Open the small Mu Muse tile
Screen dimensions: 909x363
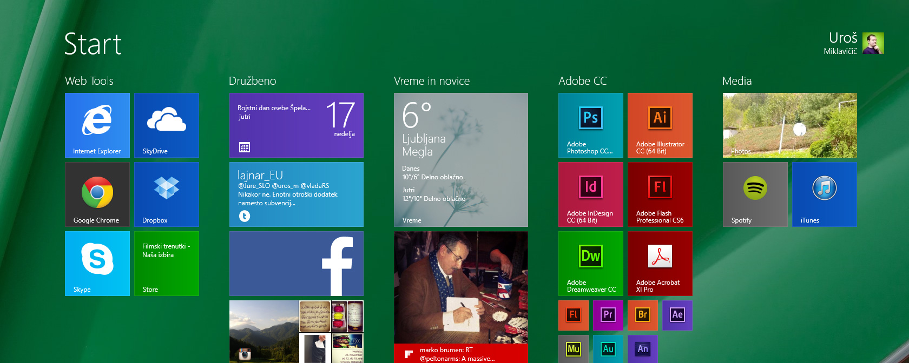tap(574, 349)
